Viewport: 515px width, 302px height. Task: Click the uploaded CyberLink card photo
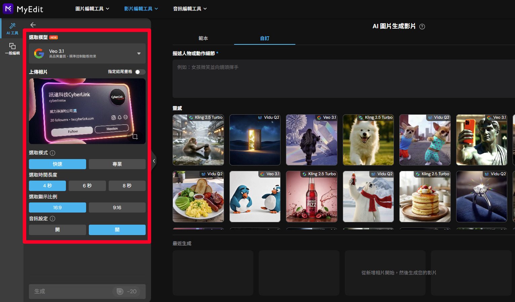point(87,111)
